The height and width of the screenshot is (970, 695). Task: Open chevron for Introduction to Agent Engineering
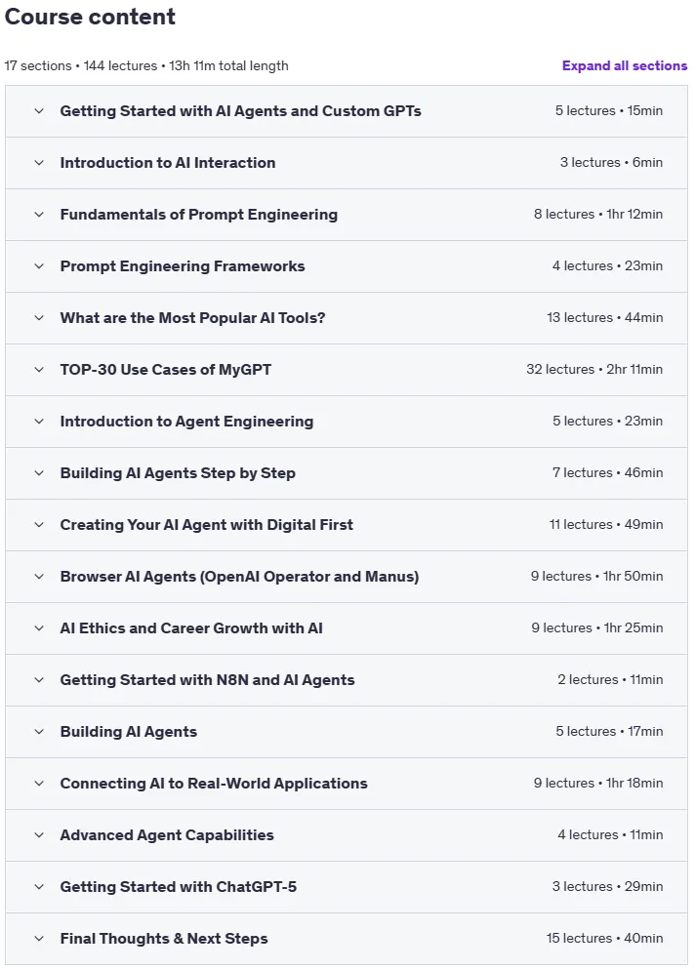pyautogui.click(x=39, y=422)
